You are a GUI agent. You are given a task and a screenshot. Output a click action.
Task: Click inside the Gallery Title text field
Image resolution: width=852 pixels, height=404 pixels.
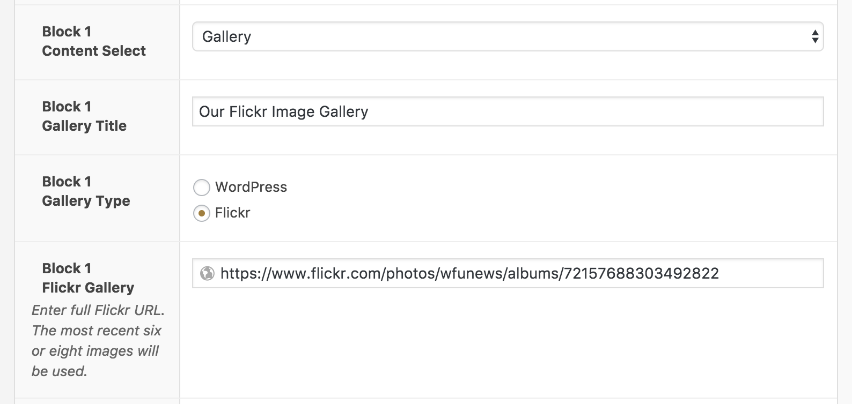click(508, 111)
